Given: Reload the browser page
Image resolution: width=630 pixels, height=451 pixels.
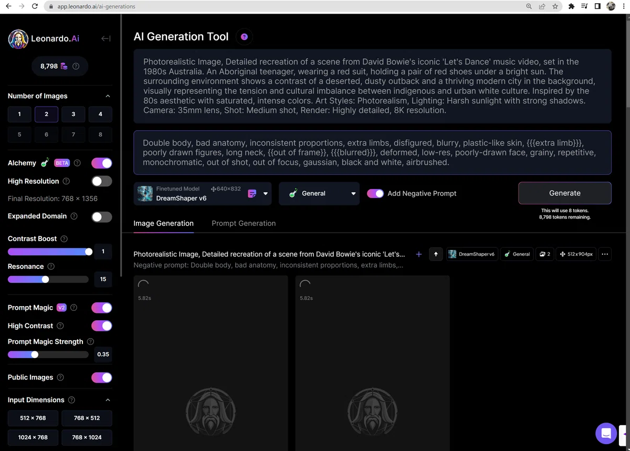Looking at the screenshot, I should pyautogui.click(x=35, y=6).
